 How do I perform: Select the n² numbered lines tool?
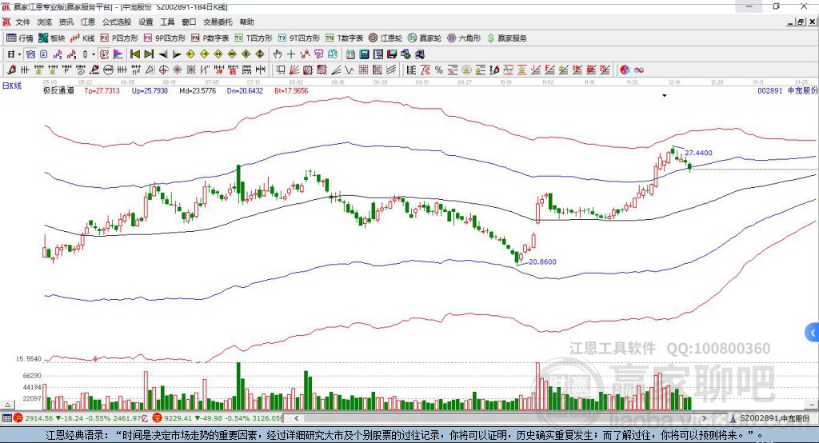[x=136, y=70]
